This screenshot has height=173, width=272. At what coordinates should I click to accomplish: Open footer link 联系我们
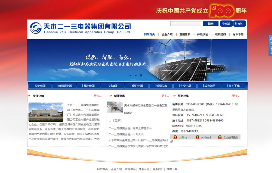[x=158, y=169]
